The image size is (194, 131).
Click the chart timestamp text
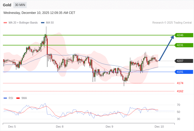tap(39, 13)
